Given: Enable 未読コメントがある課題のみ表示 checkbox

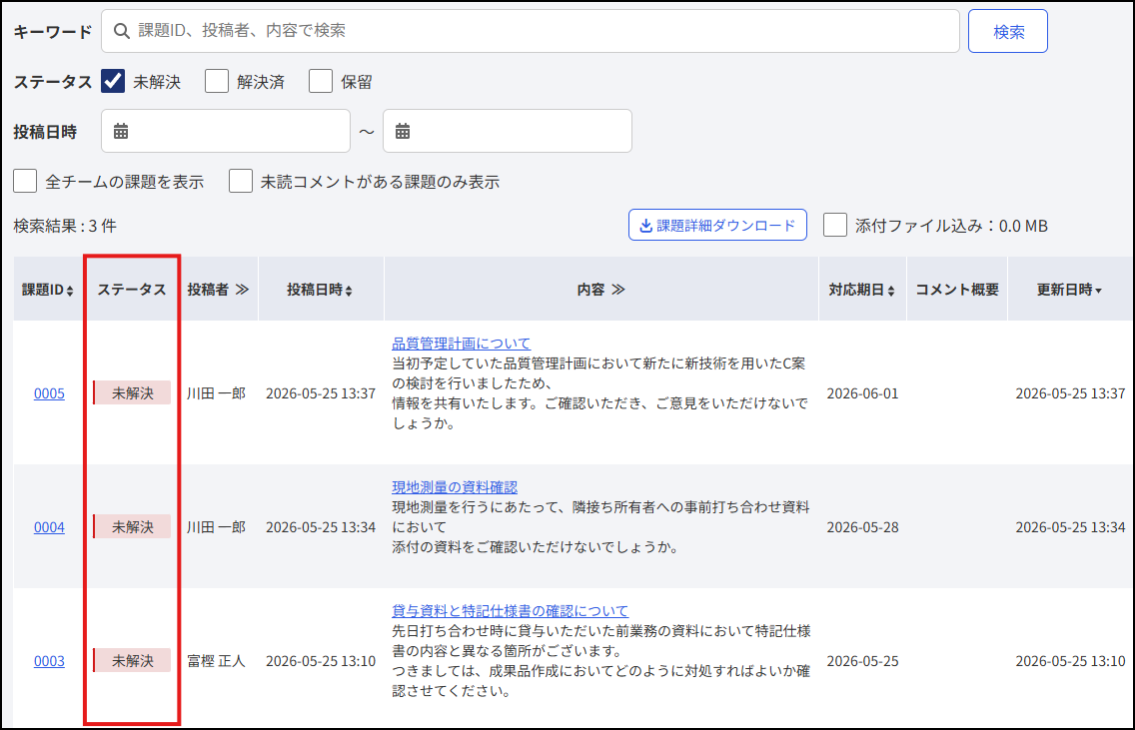Looking at the screenshot, I should 241,181.
